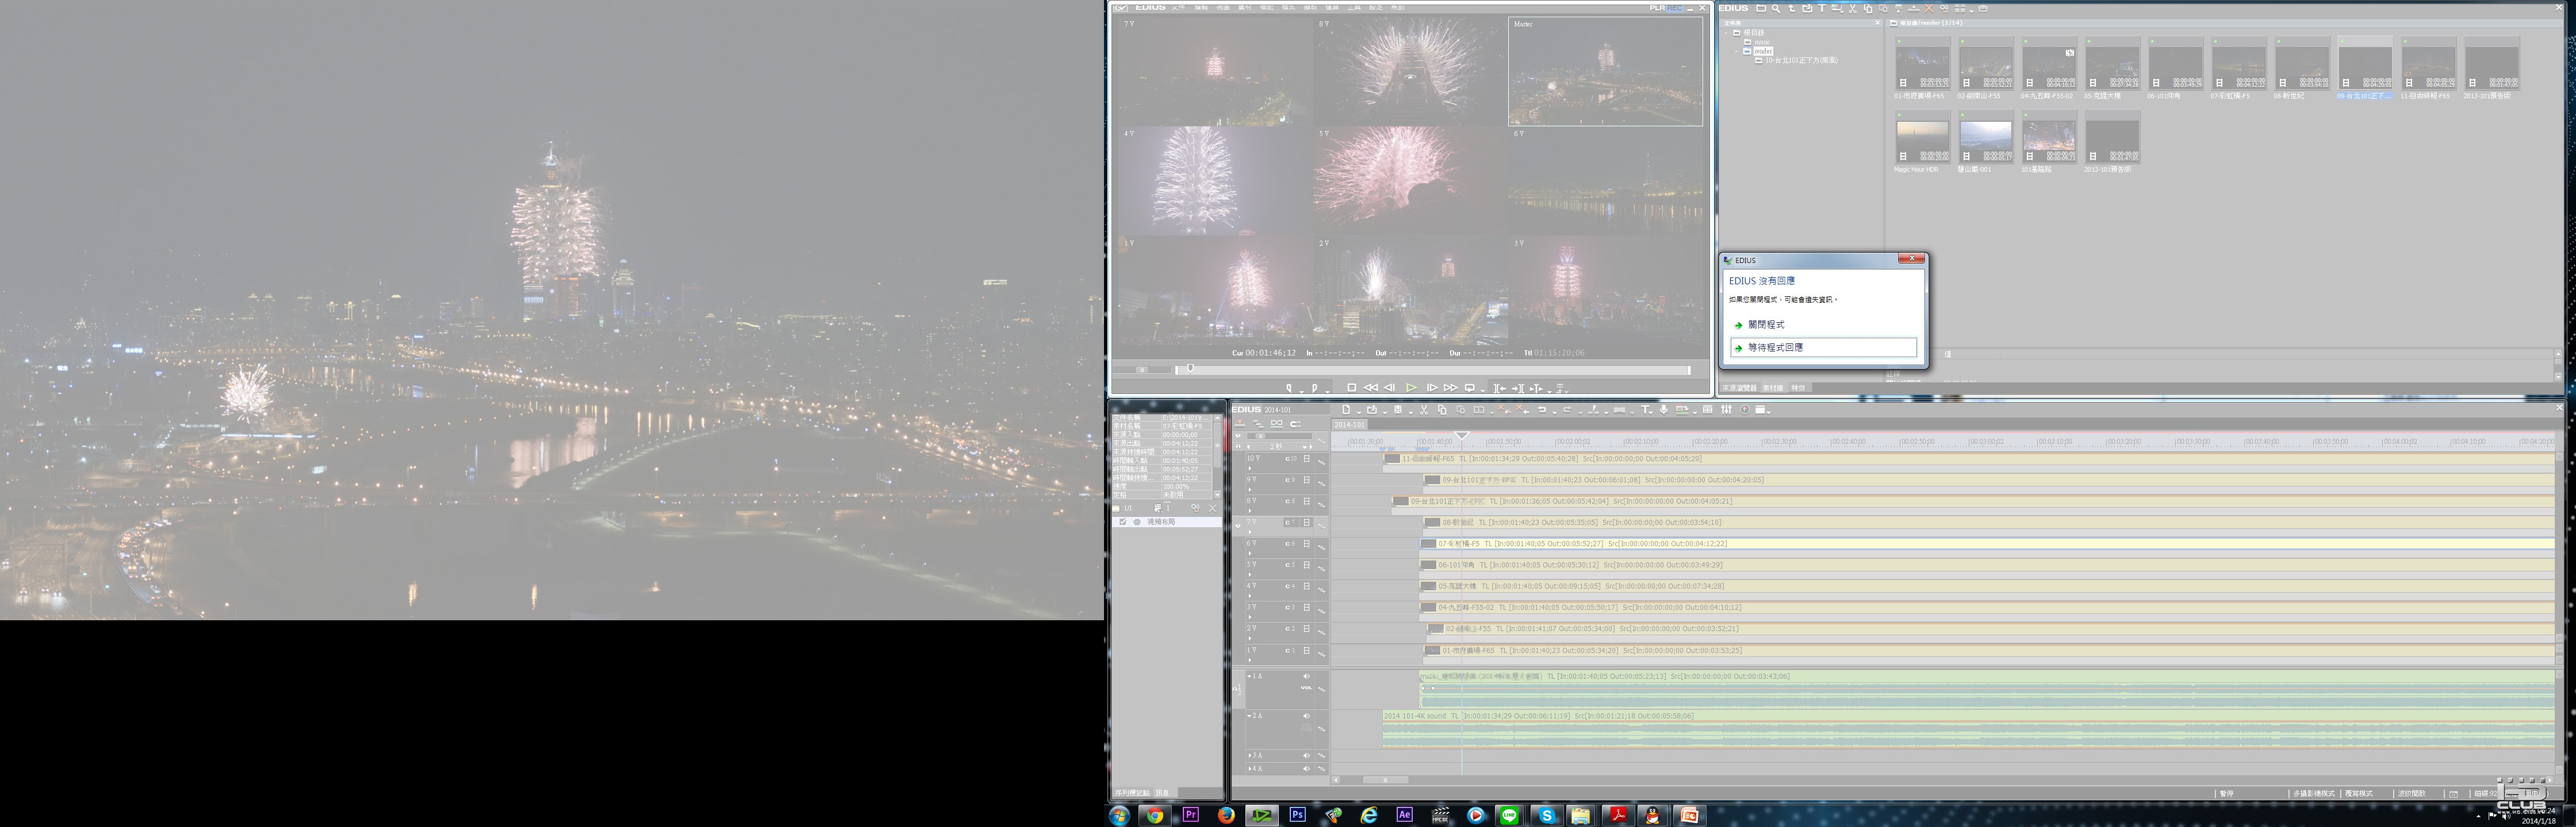Click the orange delete X in bin toolbar

point(1929,9)
